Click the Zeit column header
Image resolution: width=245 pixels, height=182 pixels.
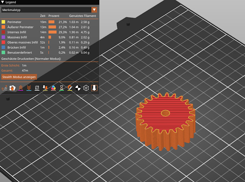click(x=43, y=16)
